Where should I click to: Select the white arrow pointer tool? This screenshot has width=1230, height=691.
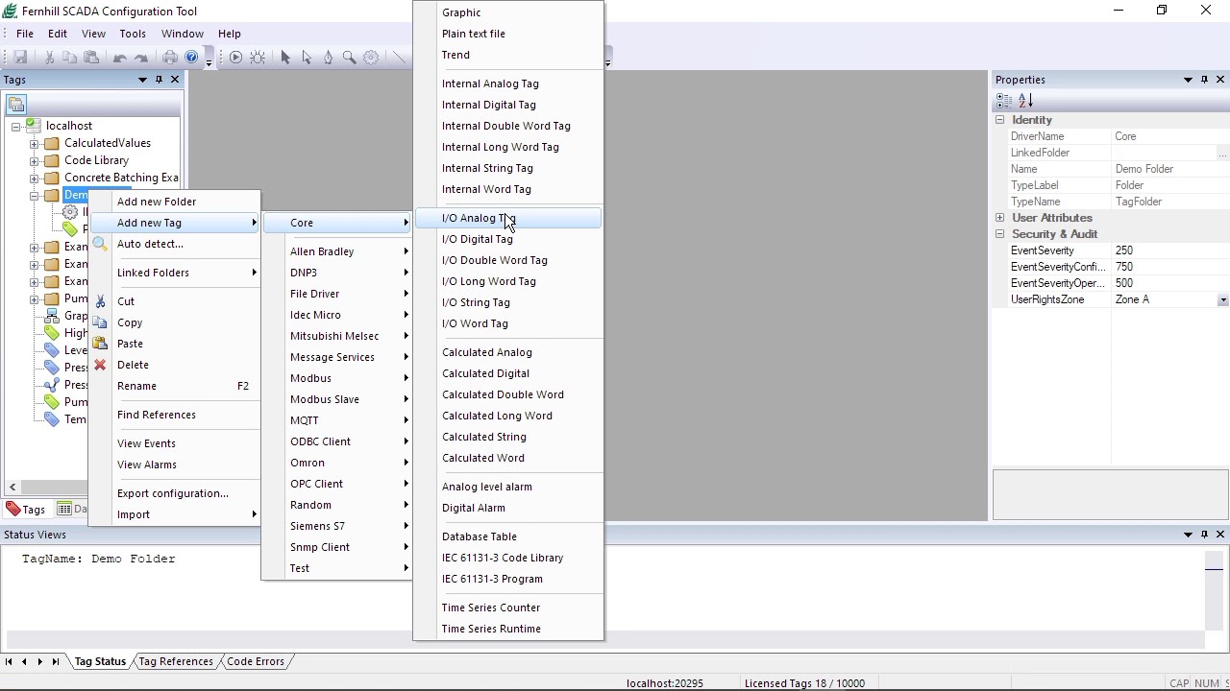307,58
